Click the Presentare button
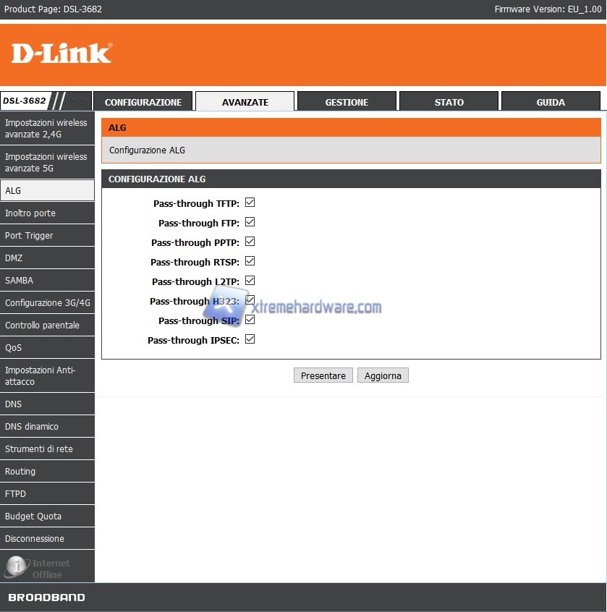 click(x=323, y=375)
